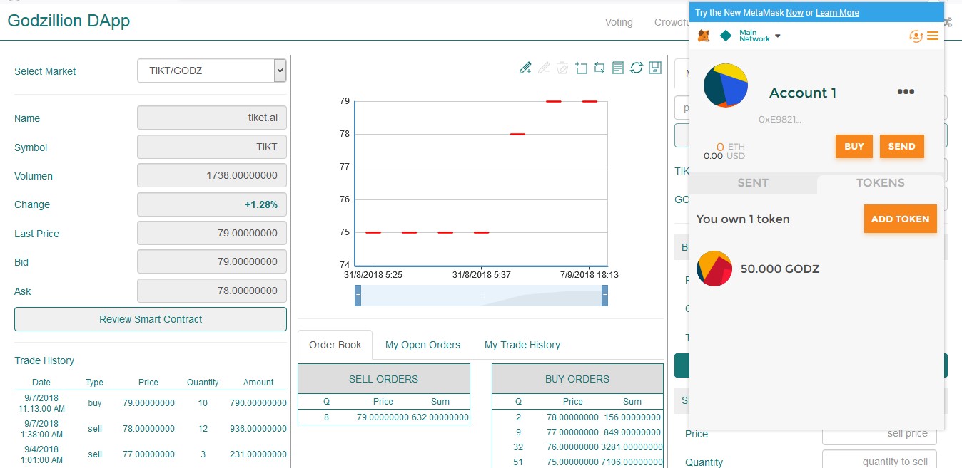Click trade date 9/7/2018 11:13:00 AM
Viewport: 962px width, 468px height.
pos(41,403)
